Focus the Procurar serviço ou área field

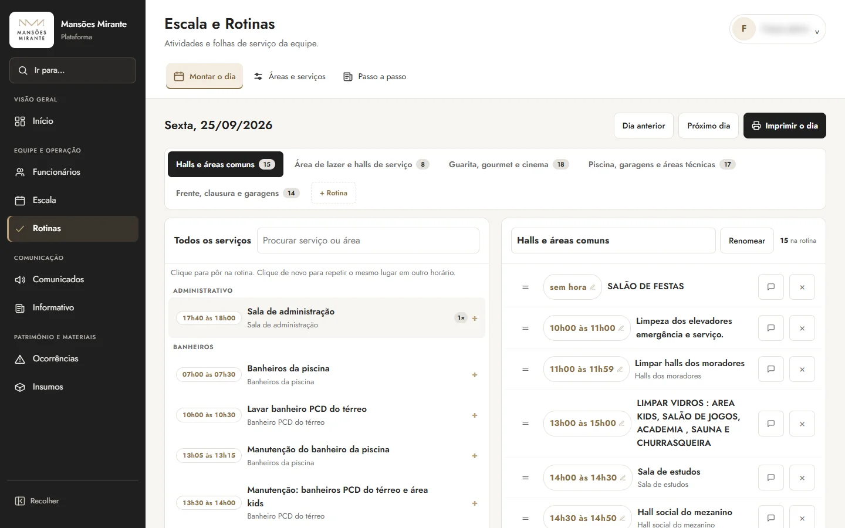coord(368,241)
